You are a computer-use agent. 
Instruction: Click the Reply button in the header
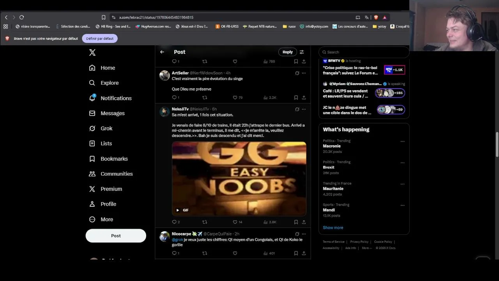tap(288, 52)
